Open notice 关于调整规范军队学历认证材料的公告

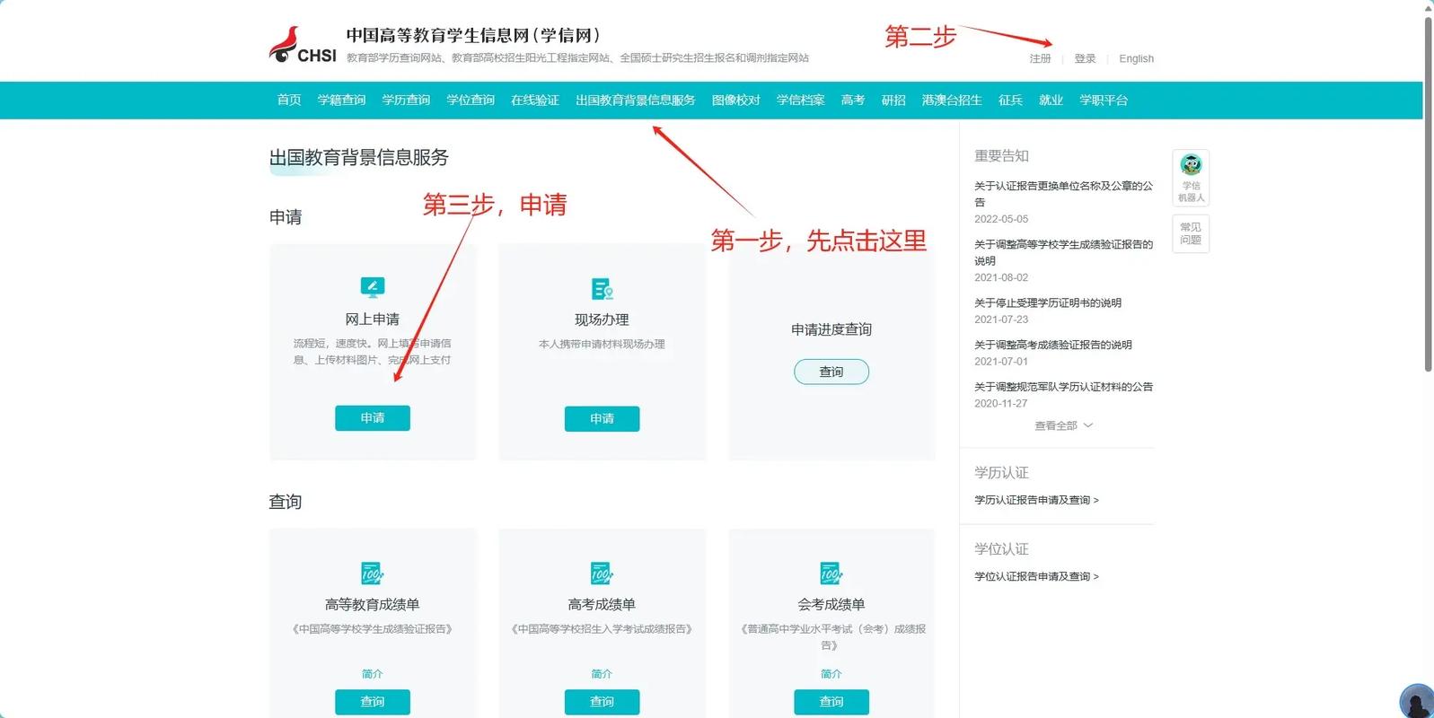pyautogui.click(x=1064, y=387)
